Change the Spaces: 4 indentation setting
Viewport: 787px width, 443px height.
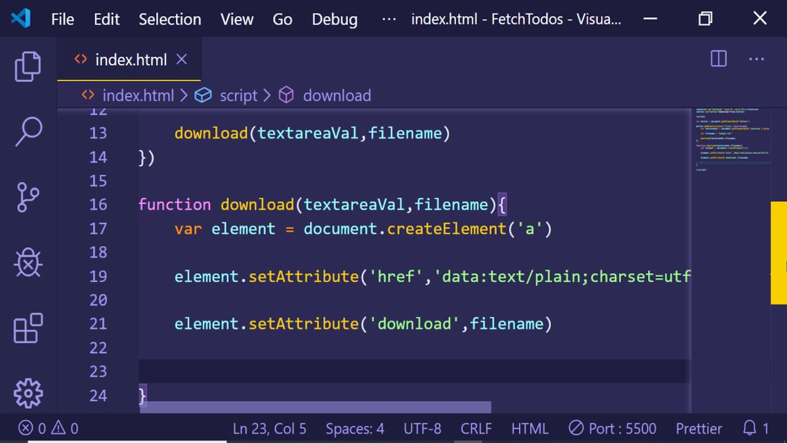tap(355, 428)
